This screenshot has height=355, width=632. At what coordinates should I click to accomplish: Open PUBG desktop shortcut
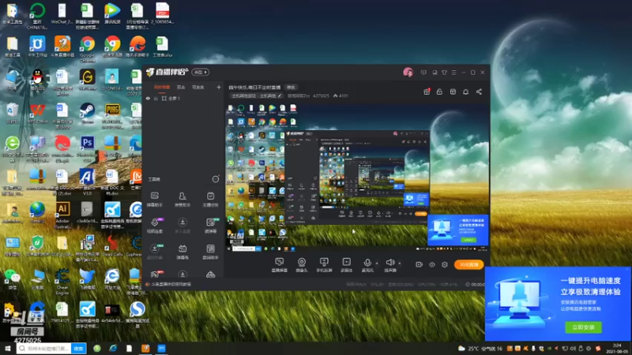112,116
